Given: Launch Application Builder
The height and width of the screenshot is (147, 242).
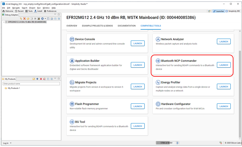Looking at the screenshot, I should click(138, 65).
